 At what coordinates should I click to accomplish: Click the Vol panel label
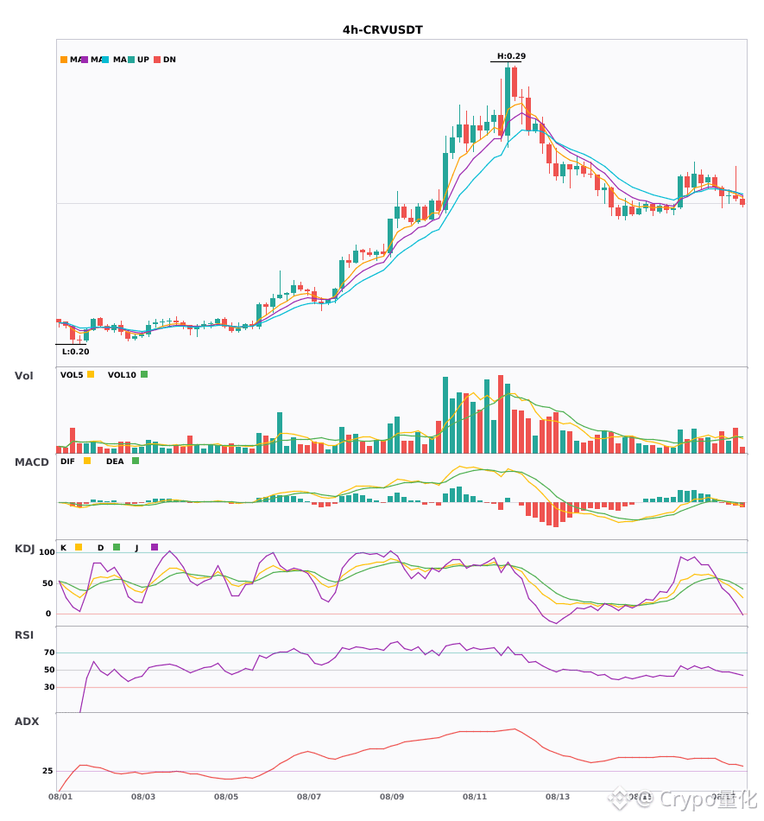[x=23, y=375]
